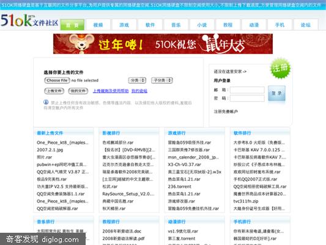Switch to the 游戏 tab
This screenshot has width=326, height=245.
pos(124,24)
